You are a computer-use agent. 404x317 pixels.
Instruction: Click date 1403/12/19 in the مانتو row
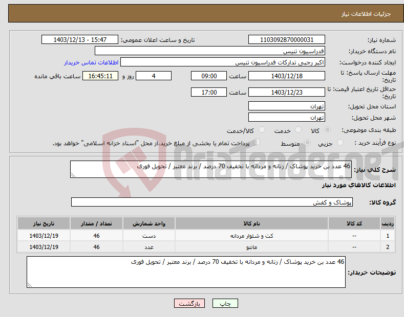click(44, 247)
